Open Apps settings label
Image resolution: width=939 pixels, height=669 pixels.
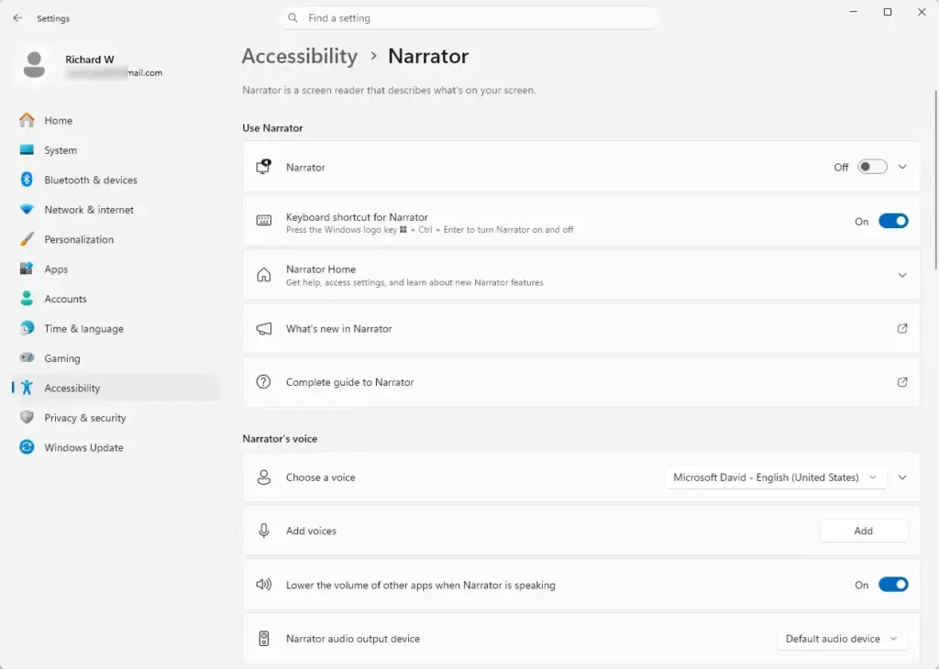pos(56,269)
